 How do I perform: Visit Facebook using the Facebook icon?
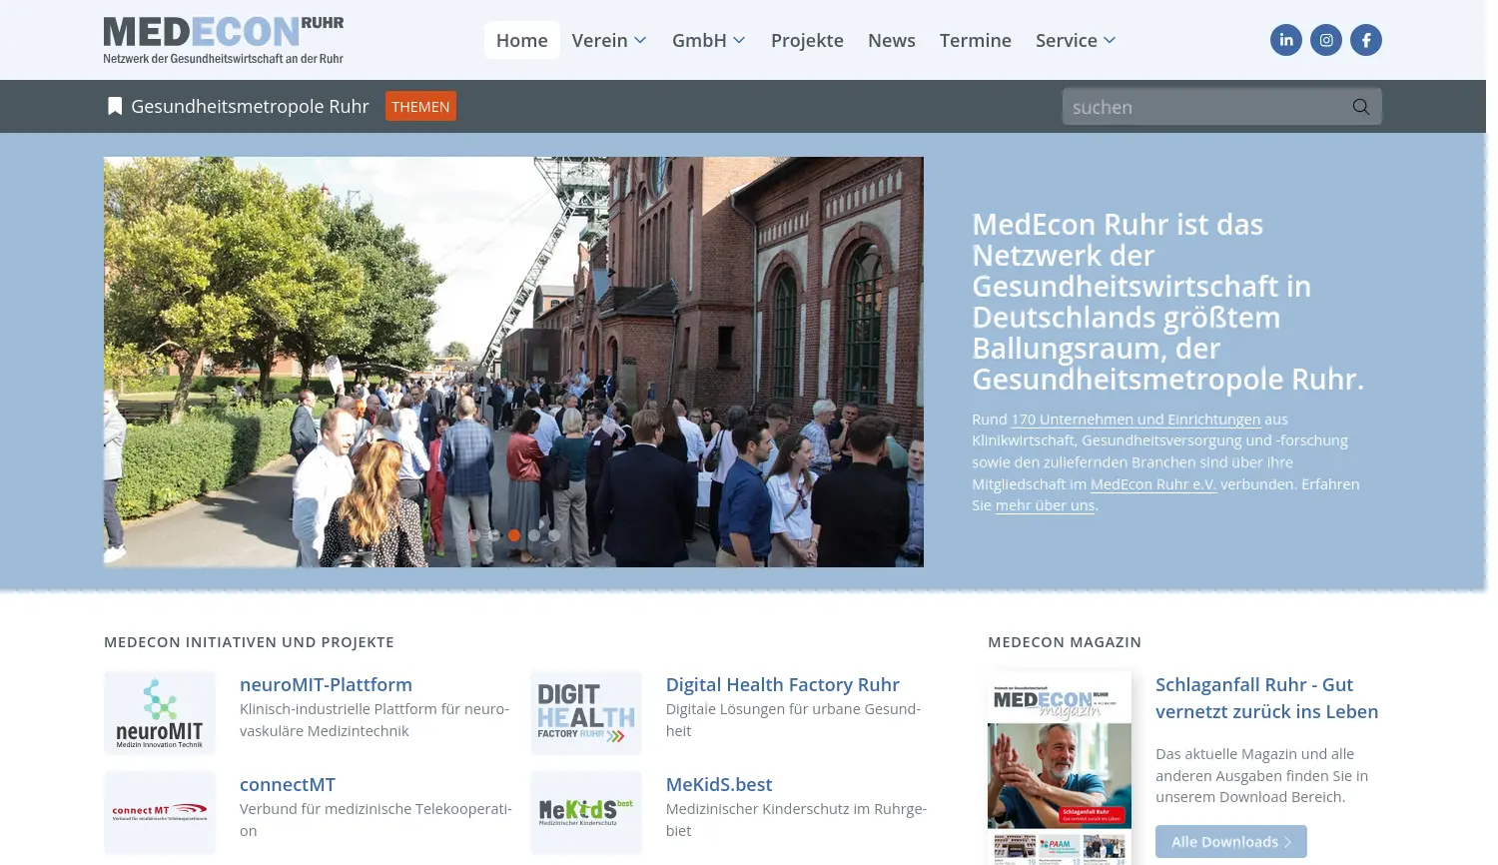tap(1365, 40)
